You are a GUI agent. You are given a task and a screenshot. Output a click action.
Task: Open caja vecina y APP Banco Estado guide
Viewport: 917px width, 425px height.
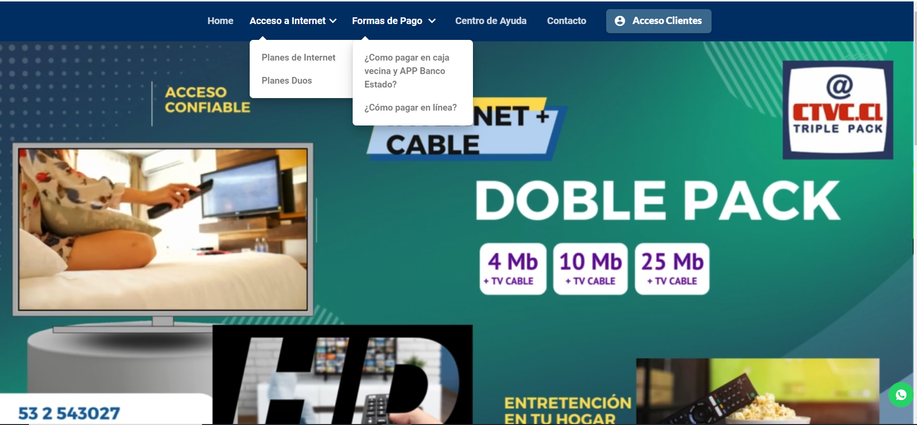[407, 71]
